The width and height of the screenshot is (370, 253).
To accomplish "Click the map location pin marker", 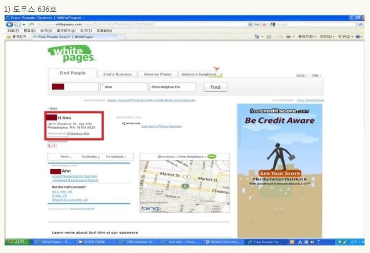I will click(x=185, y=186).
